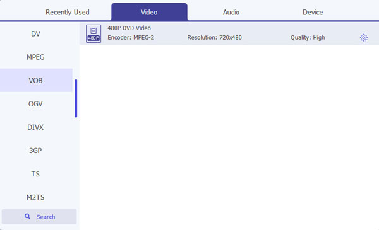This screenshot has width=379, height=230.
Task: Choose DV format in sidebar
Action: (x=36, y=34)
